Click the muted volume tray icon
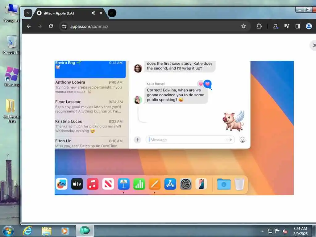Image resolution: width=316 pixels, height=237 pixels. pos(285,231)
